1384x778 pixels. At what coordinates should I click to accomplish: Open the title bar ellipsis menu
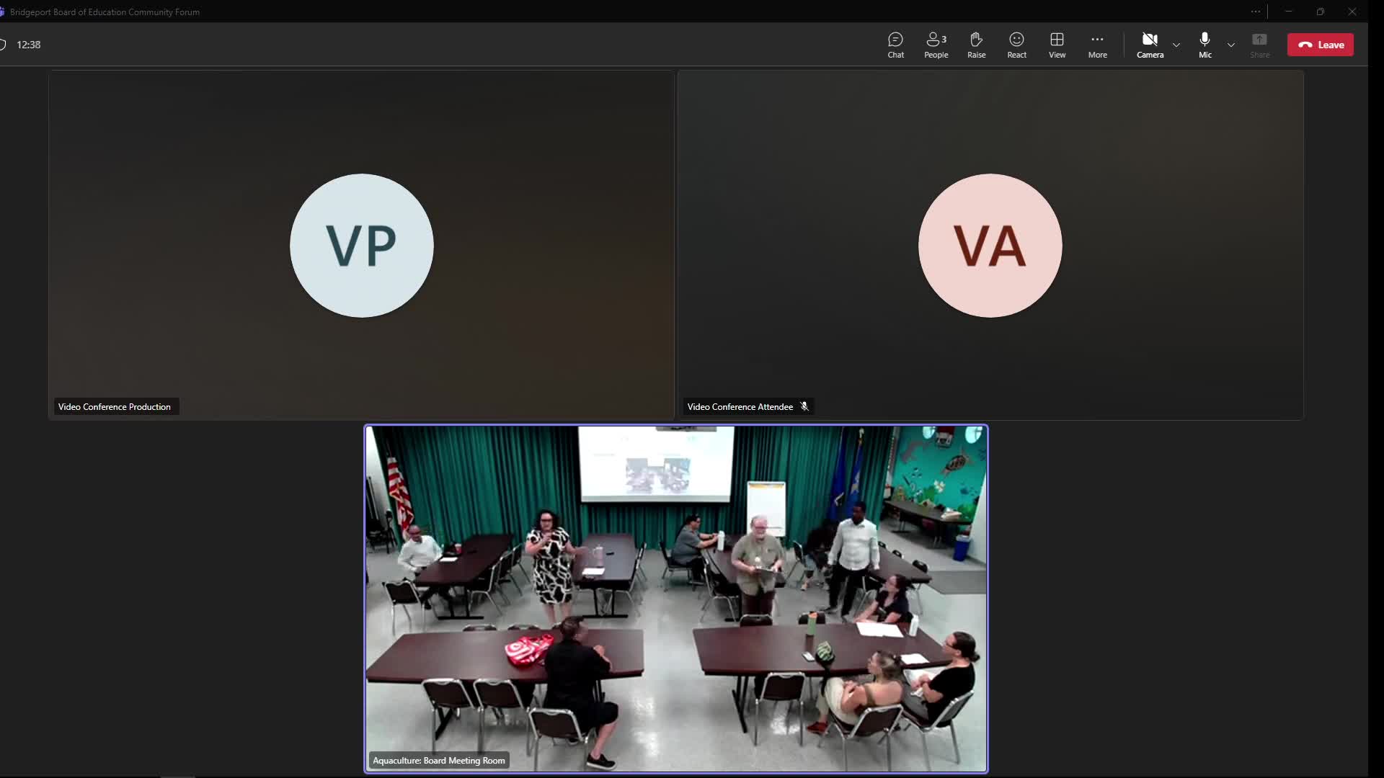click(1256, 12)
